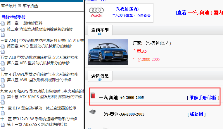Open 线路图 link
This screenshot has height=129, width=223.
click(196, 114)
